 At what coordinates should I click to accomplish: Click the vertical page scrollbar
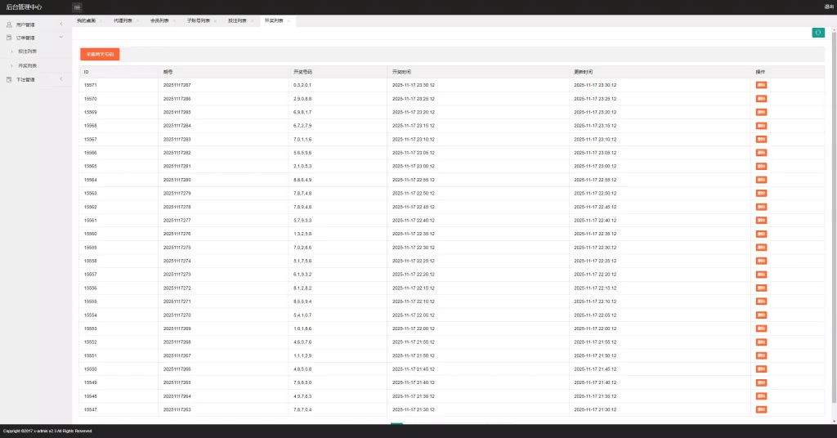pos(834,216)
